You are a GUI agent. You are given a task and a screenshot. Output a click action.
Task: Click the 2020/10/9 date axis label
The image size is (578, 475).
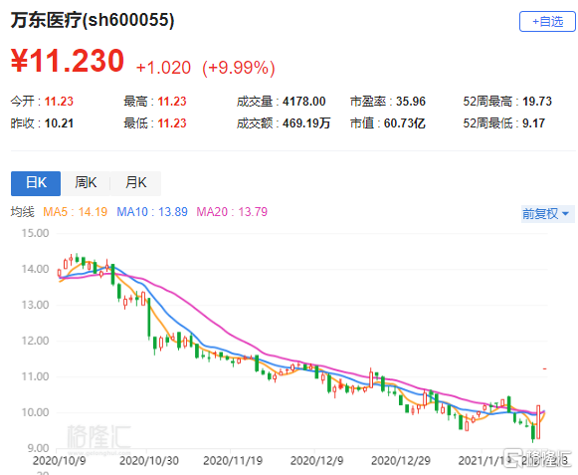click(60, 461)
